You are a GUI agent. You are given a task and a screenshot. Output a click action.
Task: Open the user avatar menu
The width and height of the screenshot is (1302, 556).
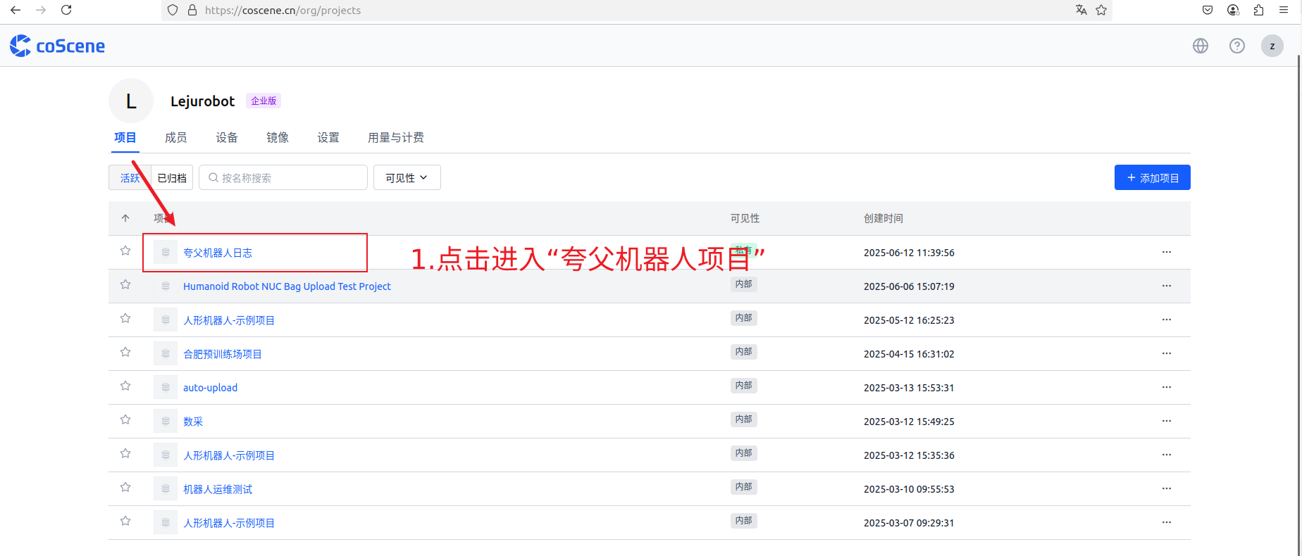1272,46
